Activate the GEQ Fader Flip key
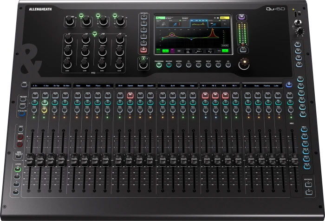 19,157
